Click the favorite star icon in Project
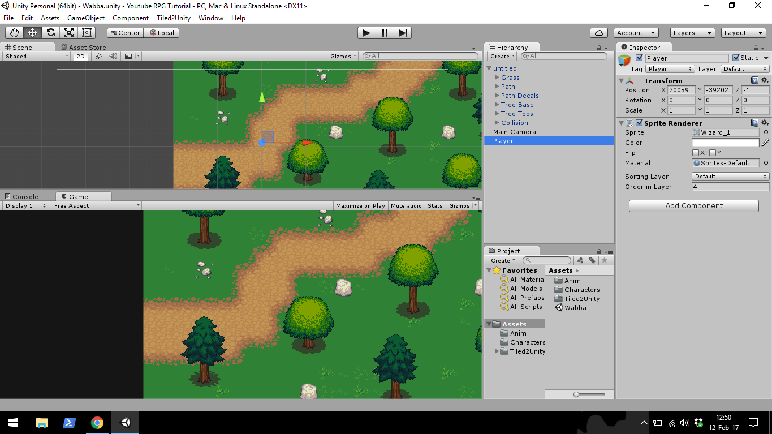The image size is (772, 434). pyautogui.click(x=605, y=260)
